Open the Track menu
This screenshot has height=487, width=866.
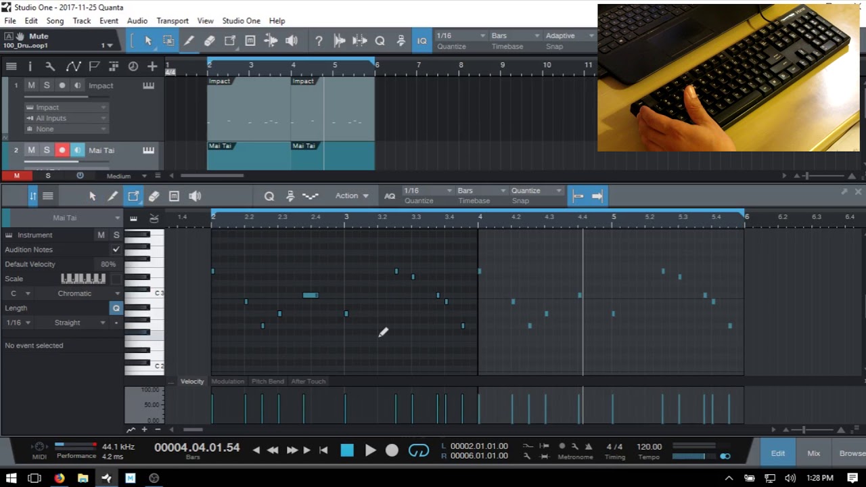[x=82, y=21]
